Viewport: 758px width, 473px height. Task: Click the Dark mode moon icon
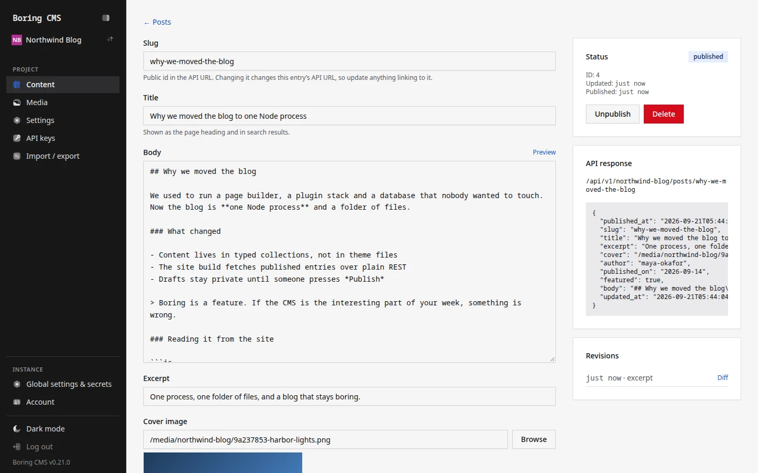(17, 429)
